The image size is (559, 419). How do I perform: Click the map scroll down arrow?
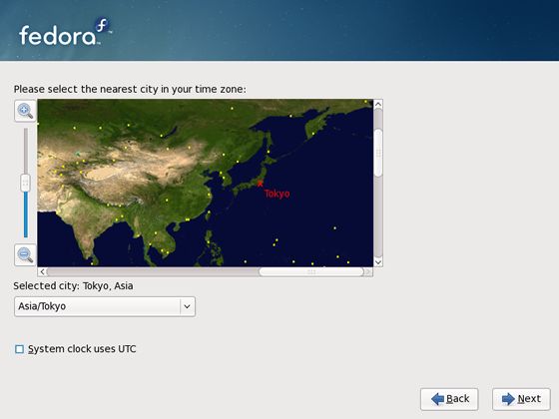pos(378,262)
